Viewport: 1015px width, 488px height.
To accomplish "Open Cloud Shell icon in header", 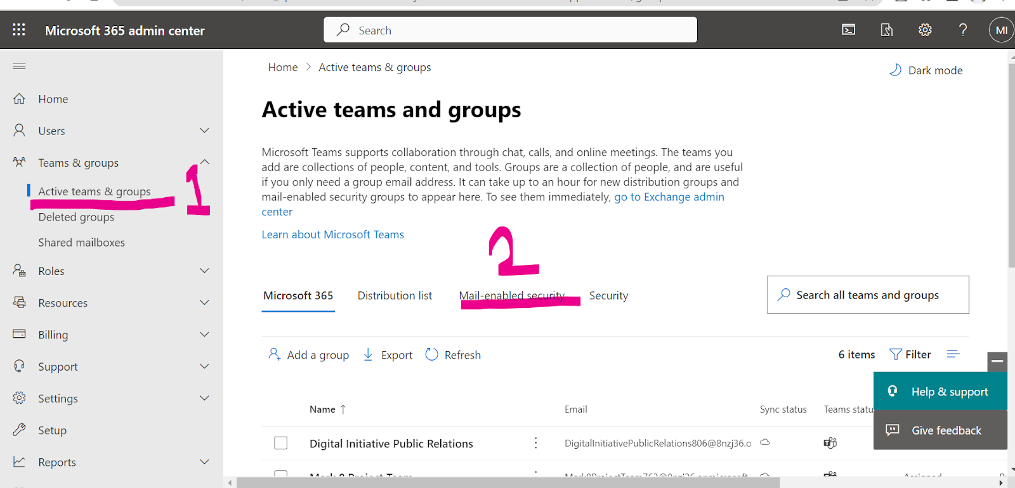I will (849, 30).
